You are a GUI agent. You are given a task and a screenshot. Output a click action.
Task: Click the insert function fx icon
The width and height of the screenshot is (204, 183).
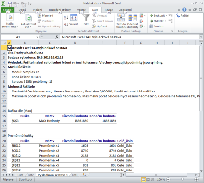pos(57,37)
